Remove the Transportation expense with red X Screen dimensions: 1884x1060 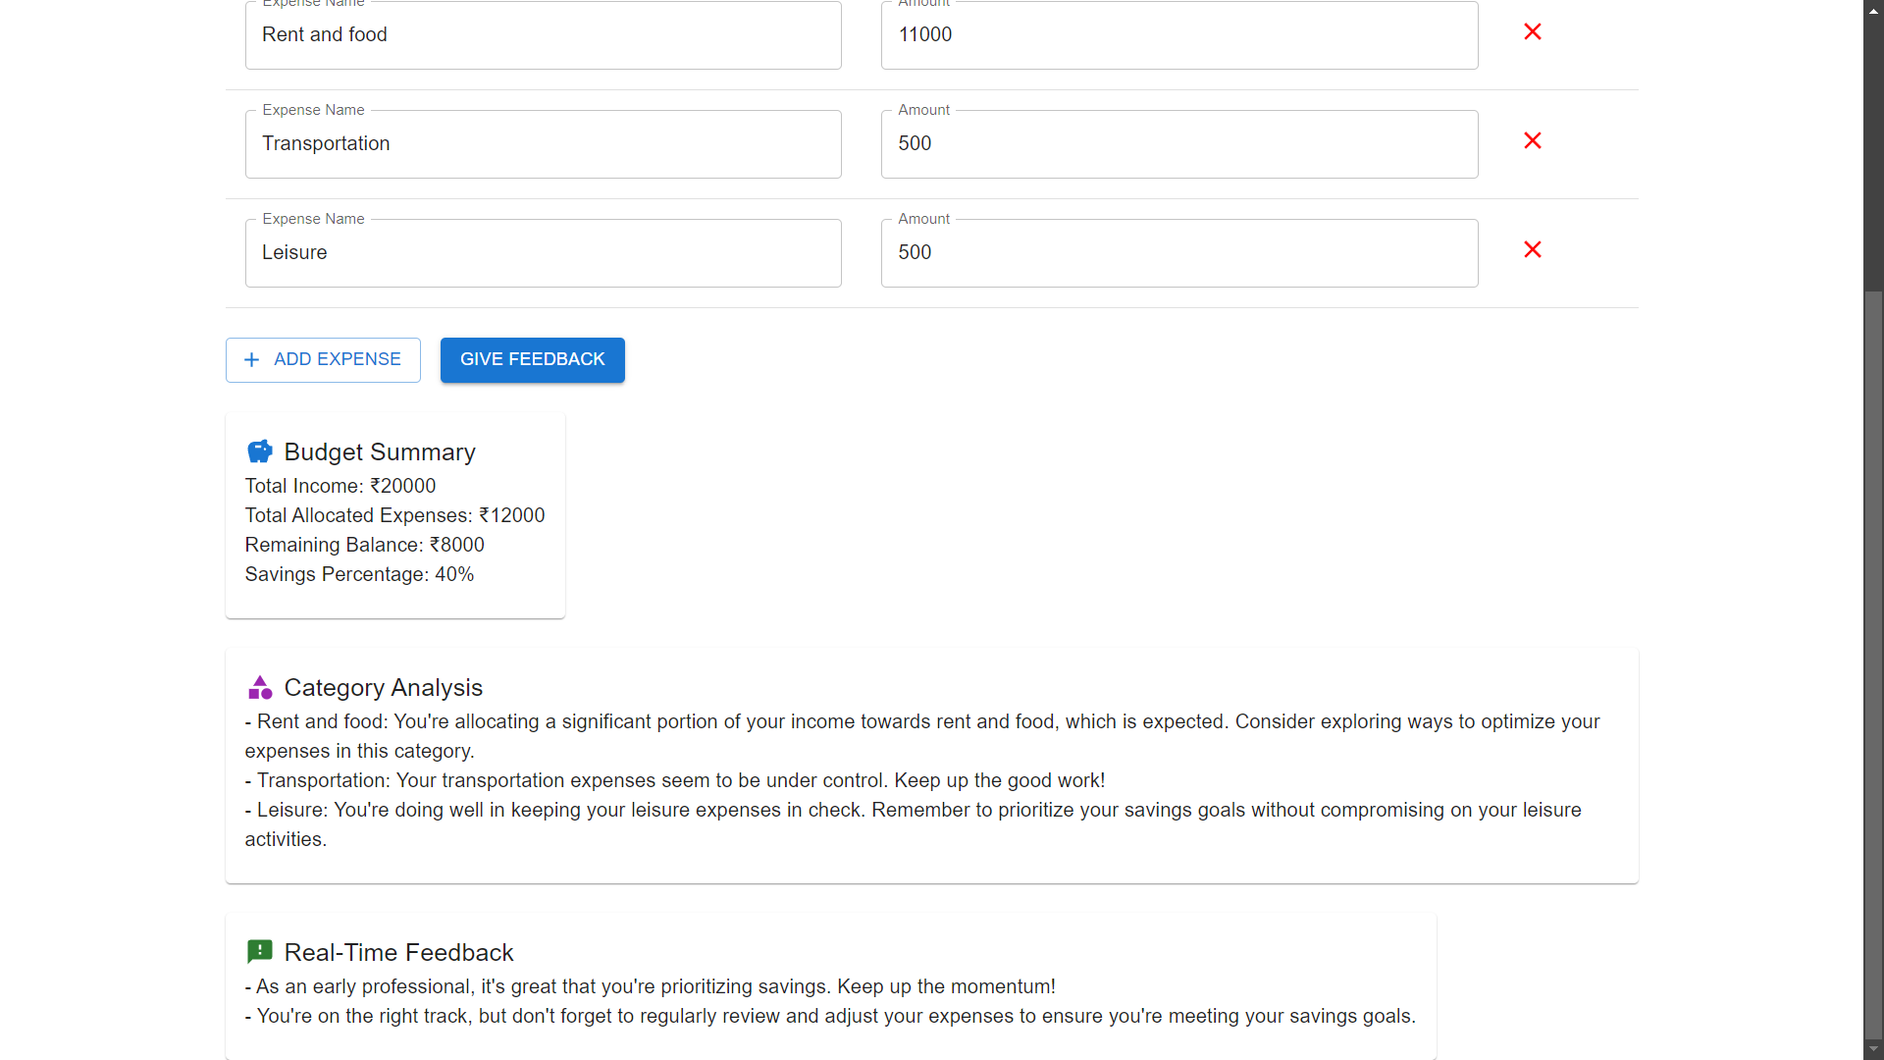coord(1532,141)
